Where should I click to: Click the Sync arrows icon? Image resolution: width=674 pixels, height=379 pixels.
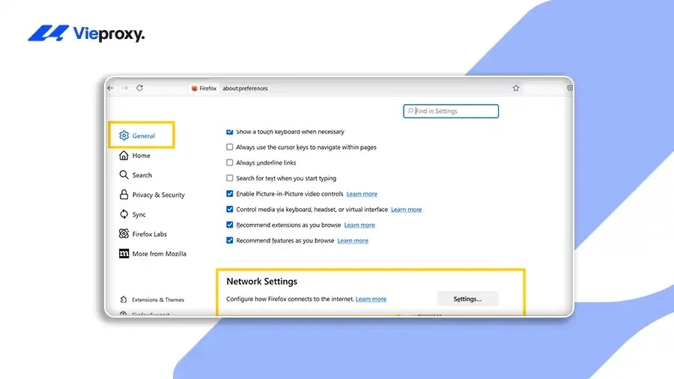point(124,214)
